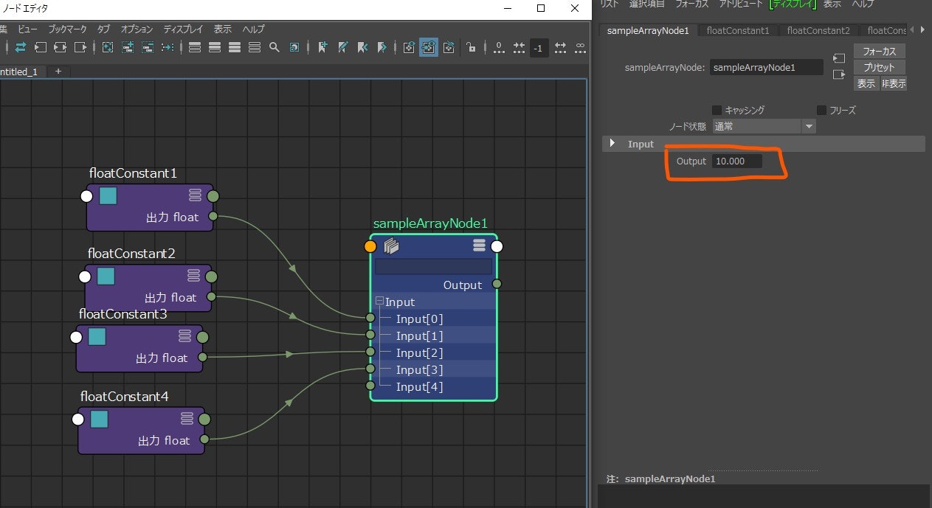Toggle the grid display icon labeled 0
Image resolution: width=932 pixels, height=508 pixels.
[x=499, y=48]
